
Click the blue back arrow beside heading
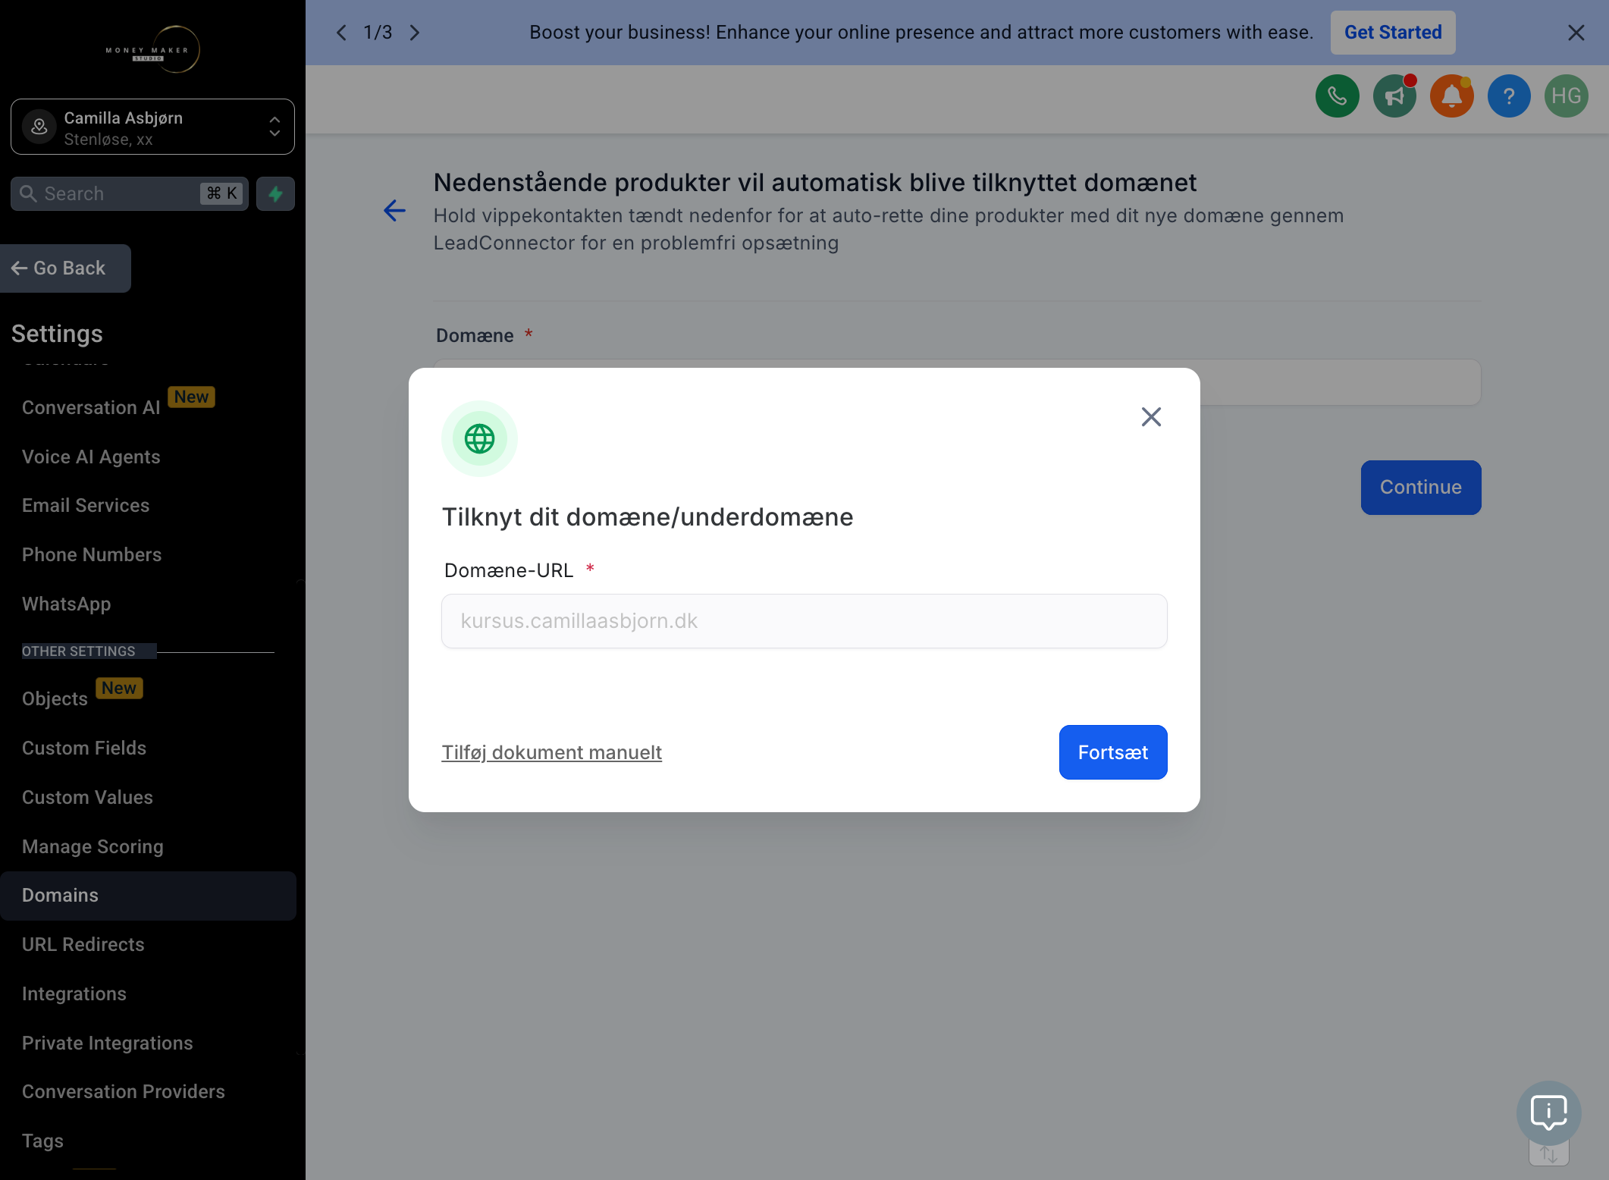tap(394, 211)
